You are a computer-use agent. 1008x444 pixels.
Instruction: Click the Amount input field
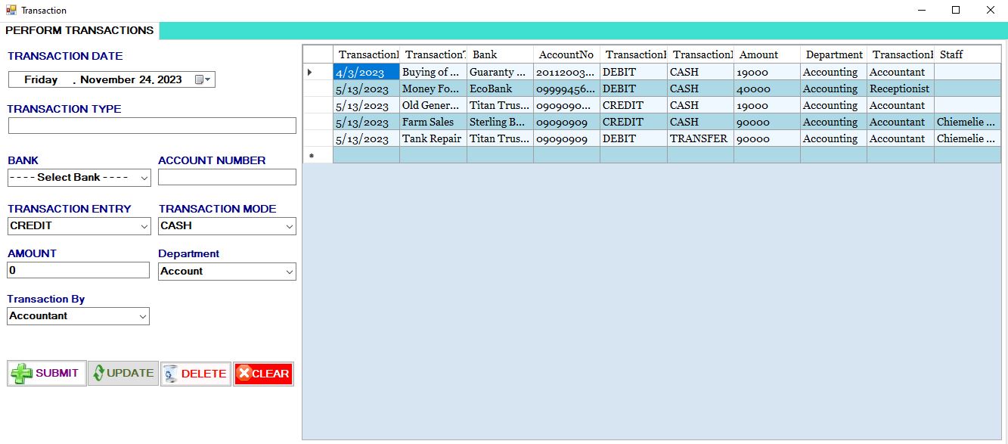(79, 270)
